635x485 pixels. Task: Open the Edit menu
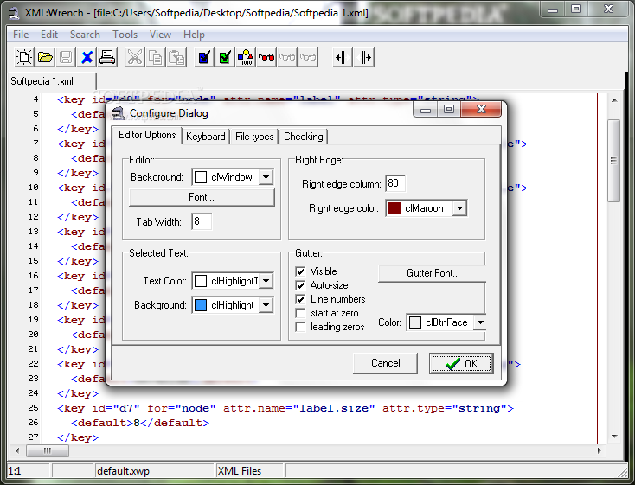49,35
